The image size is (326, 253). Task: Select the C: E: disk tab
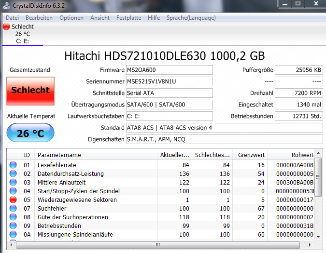click(23, 34)
